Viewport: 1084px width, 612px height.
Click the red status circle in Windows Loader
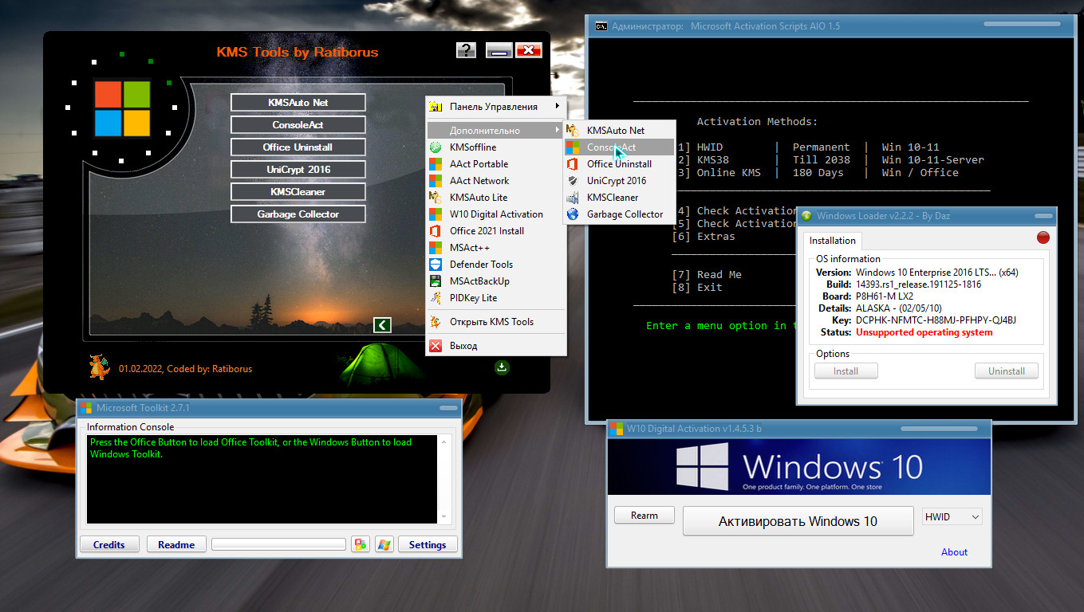1043,237
